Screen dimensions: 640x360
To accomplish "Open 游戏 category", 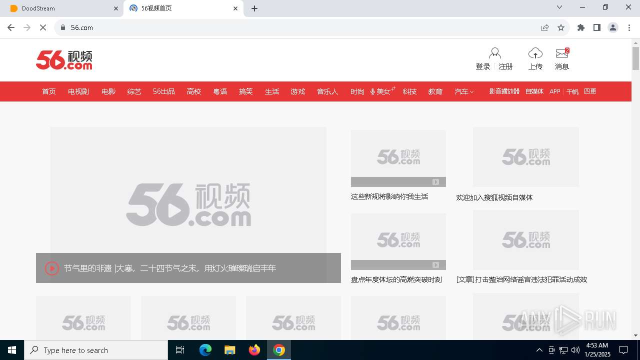I will point(298,91).
